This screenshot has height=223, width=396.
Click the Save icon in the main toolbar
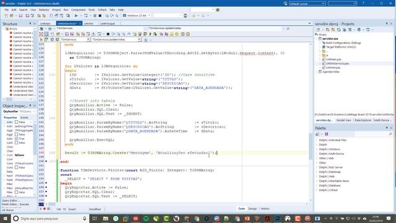[x=20, y=15]
